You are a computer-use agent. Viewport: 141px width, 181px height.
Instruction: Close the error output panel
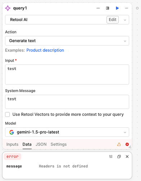[127, 157]
